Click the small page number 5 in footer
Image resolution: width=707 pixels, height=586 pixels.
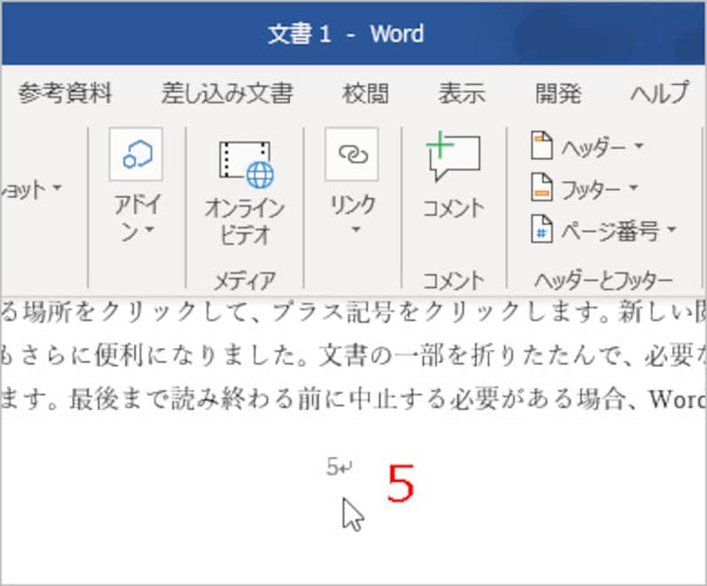[x=333, y=467]
